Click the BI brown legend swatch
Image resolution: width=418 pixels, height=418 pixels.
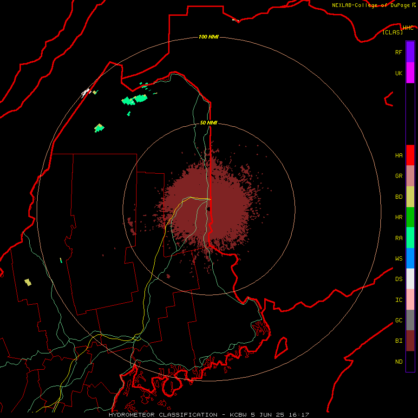point(410,341)
